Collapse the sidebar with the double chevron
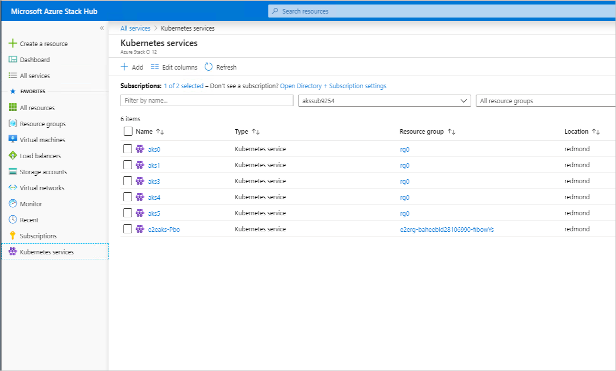 click(x=102, y=29)
